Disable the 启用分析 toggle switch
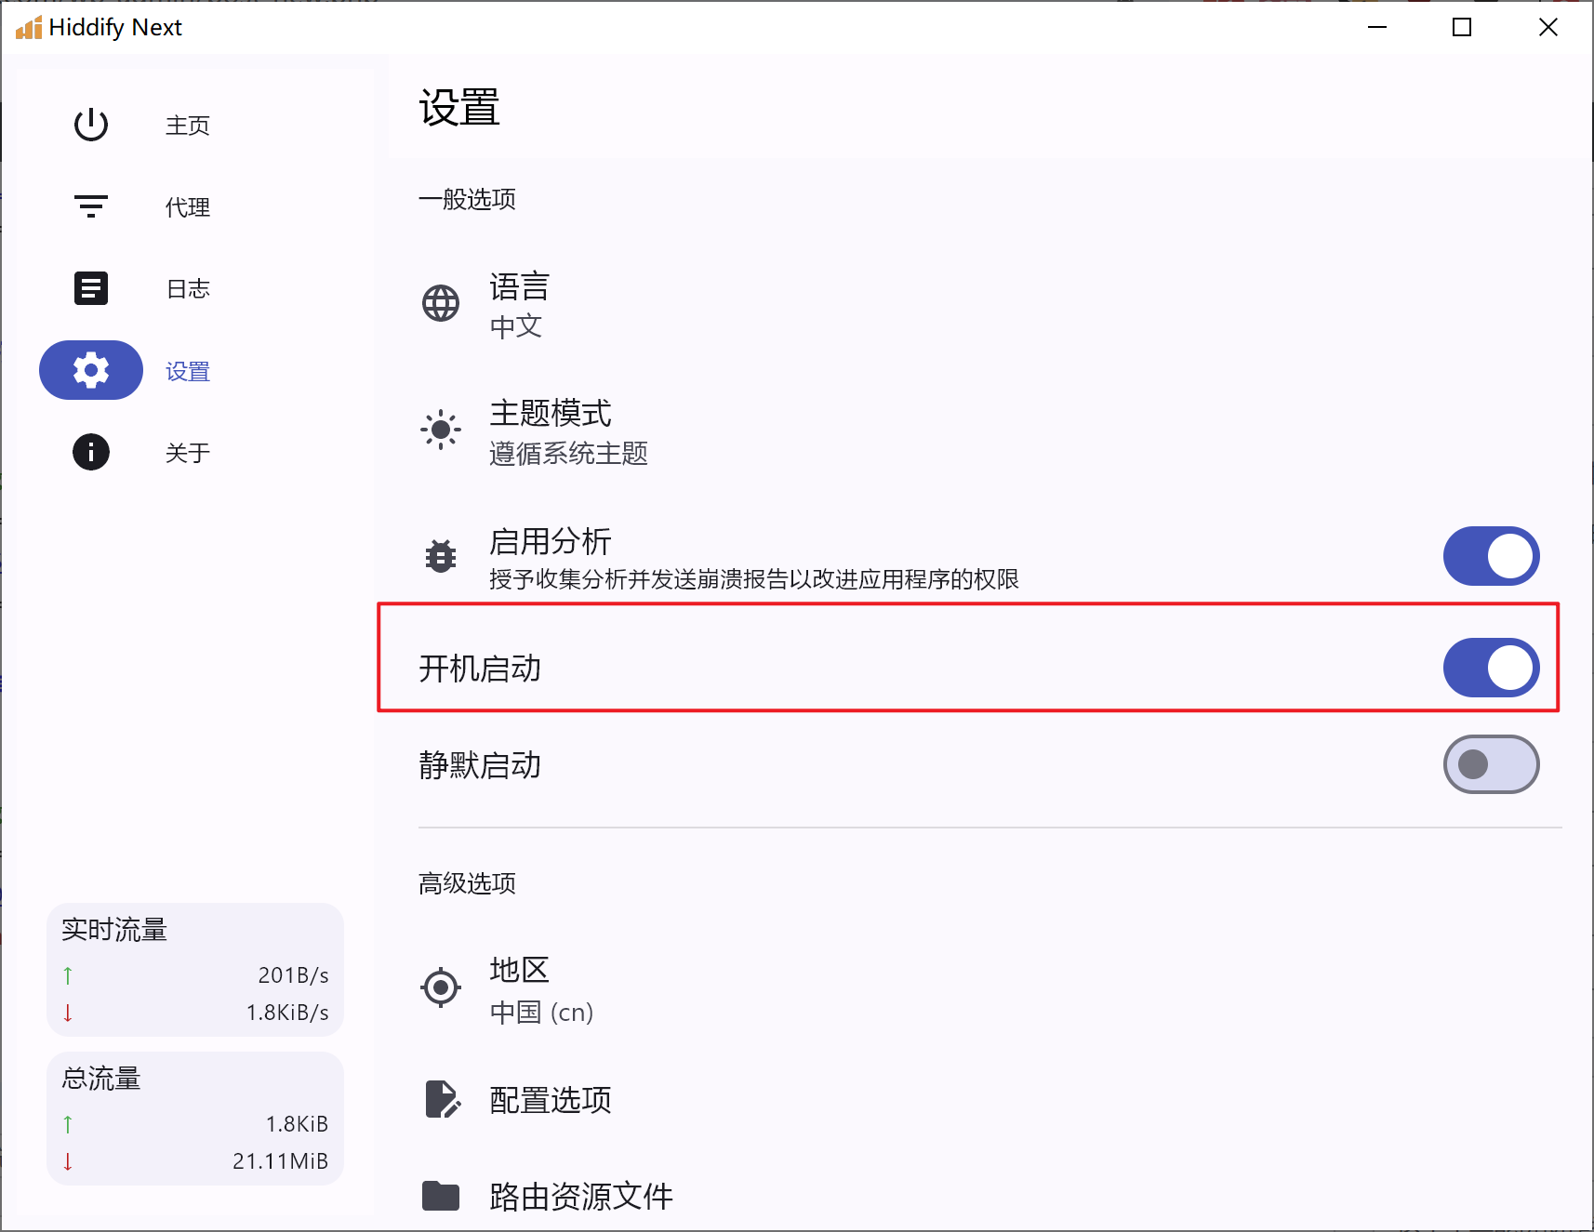The image size is (1594, 1232). [1491, 556]
